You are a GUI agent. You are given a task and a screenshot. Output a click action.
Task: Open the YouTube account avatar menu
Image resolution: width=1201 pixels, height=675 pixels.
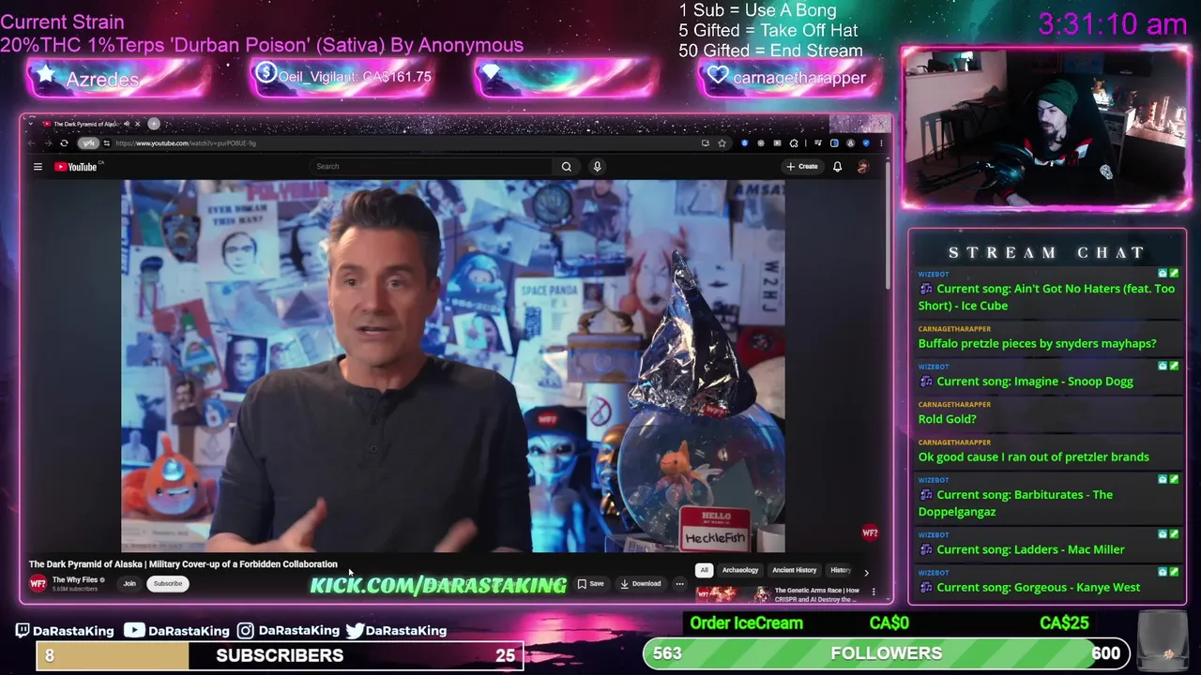click(862, 167)
